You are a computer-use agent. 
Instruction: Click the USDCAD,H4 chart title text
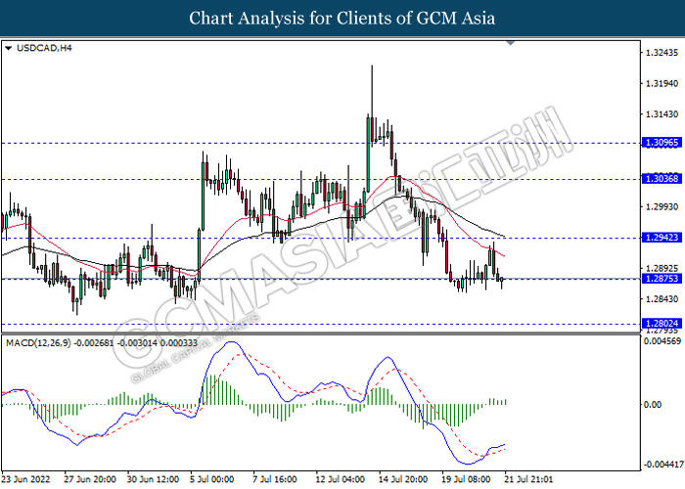point(44,48)
